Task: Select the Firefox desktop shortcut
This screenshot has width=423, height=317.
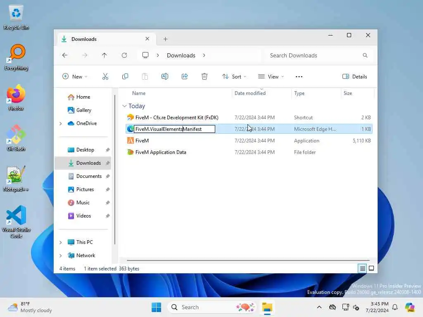Action: 16,97
